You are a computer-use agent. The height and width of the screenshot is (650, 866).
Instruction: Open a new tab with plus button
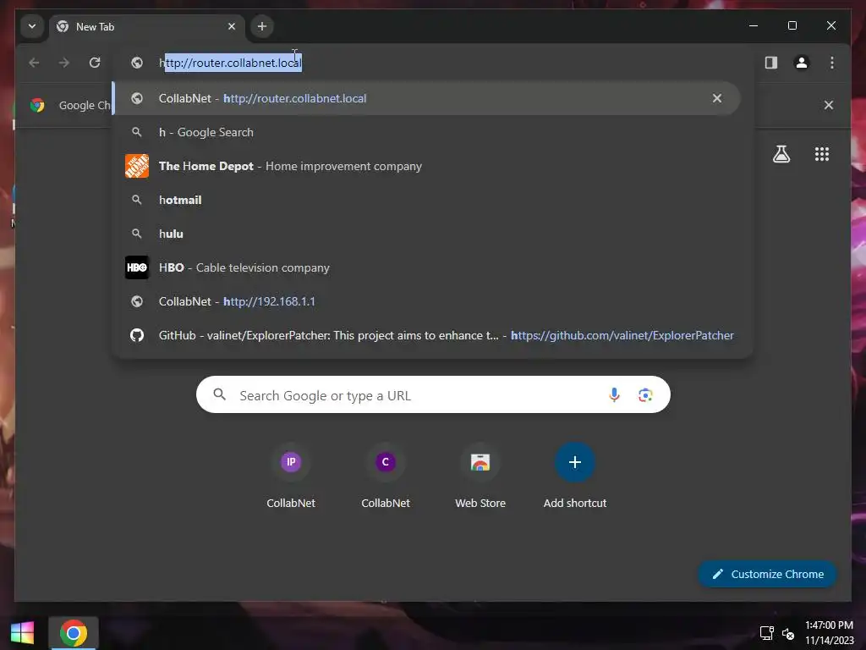coord(262,26)
